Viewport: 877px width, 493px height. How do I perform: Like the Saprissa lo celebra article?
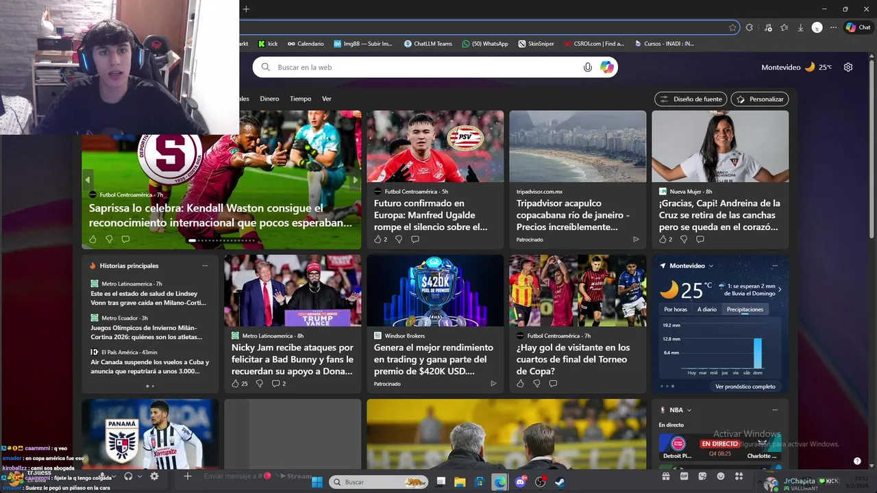tap(92, 239)
